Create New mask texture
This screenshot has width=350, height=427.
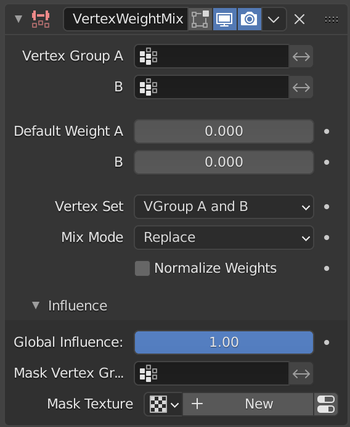248,404
